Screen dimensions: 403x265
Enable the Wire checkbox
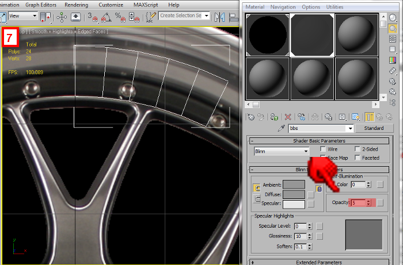point(323,149)
